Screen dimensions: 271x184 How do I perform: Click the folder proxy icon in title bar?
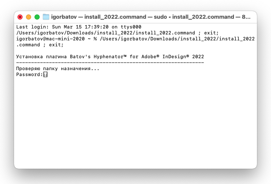pyautogui.click(x=46, y=17)
